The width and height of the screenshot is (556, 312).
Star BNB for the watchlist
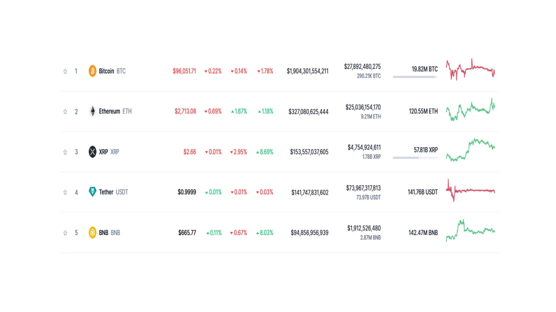(65, 233)
